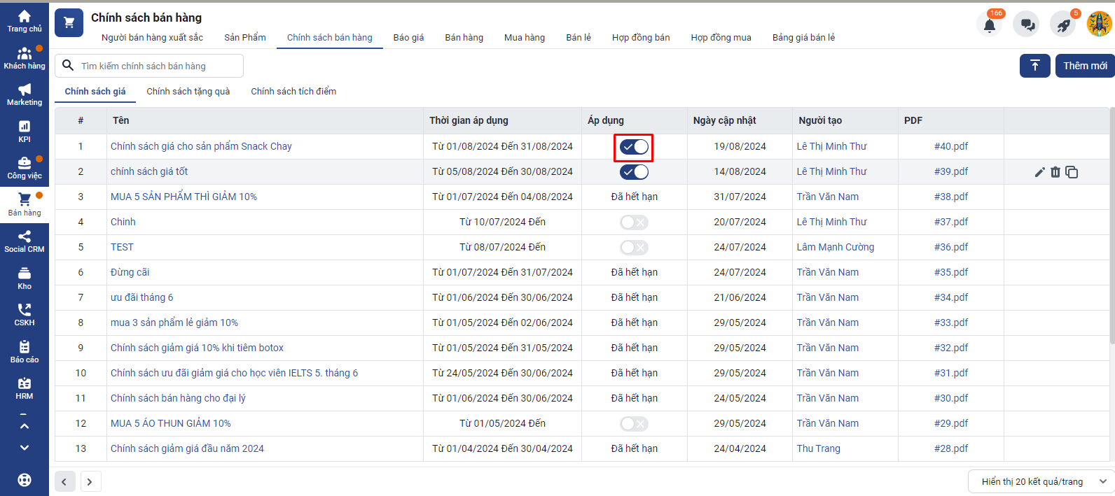Click the edit pencil icon in row 2
Image resolution: width=1115 pixels, height=496 pixels.
coord(1039,172)
